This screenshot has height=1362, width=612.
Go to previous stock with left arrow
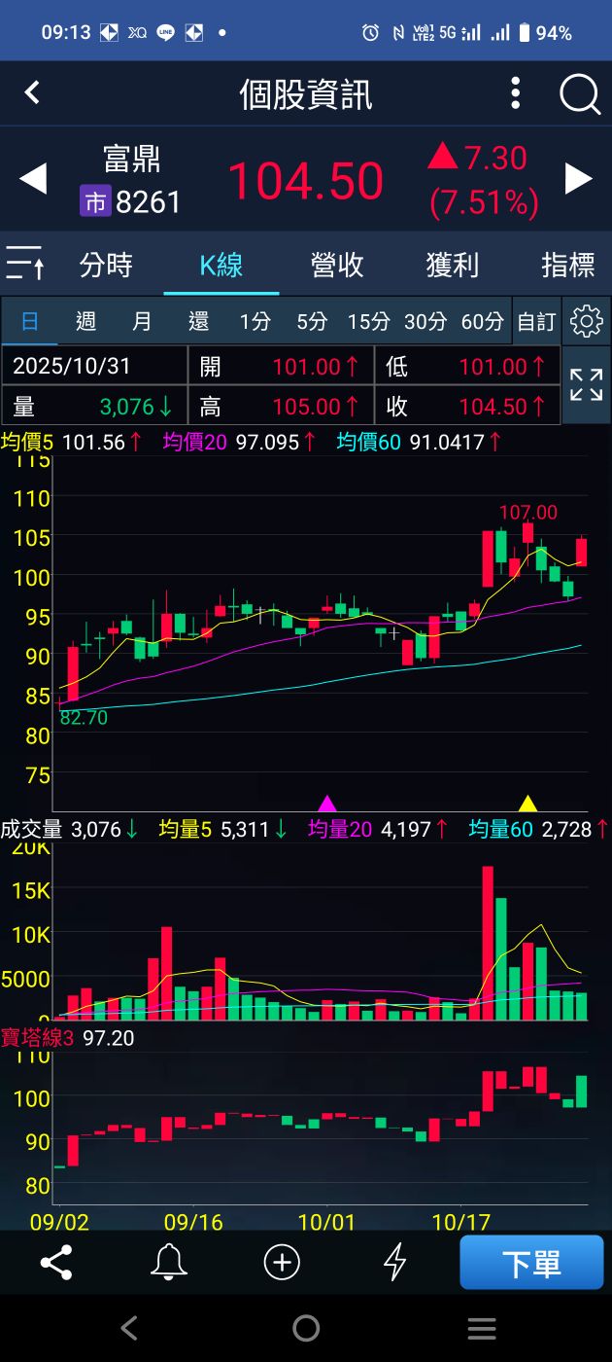pos(33,179)
